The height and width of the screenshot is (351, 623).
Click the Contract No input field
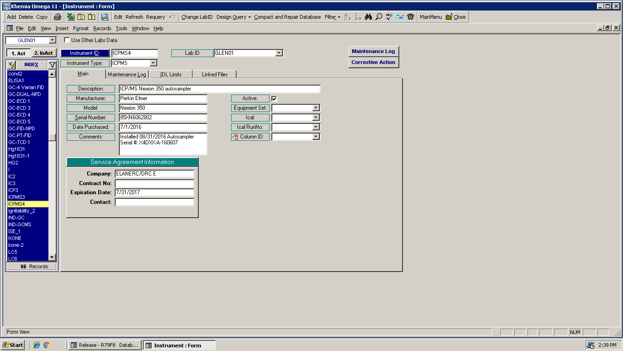coord(154,183)
